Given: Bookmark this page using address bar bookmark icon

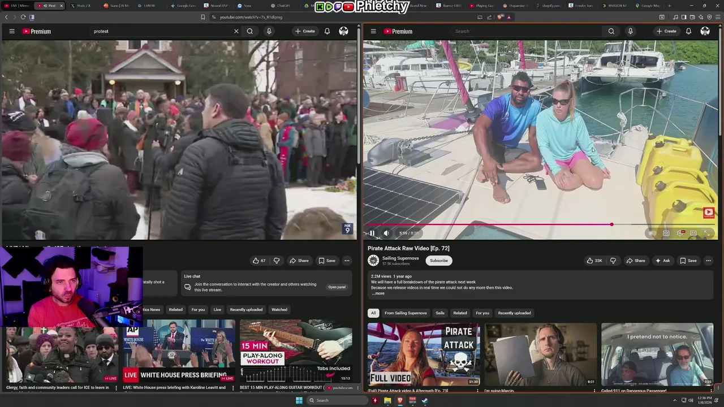Looking at the screenshot, I should coord(203,17).
